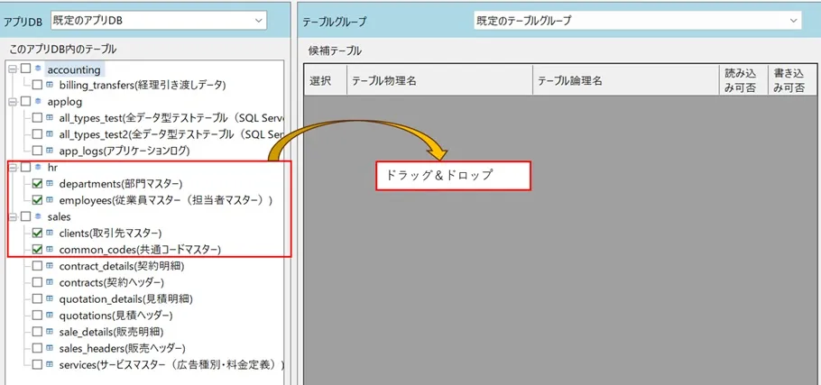Select the app_logs(アプリケーションログ) row
The height and width of the screenshot is (385, 821).
(125, 151)
